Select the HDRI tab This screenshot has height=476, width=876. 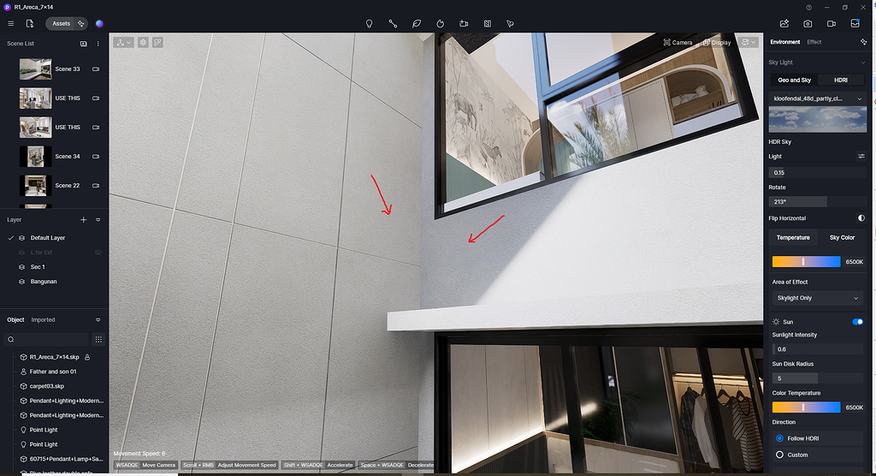coord(841,80)
